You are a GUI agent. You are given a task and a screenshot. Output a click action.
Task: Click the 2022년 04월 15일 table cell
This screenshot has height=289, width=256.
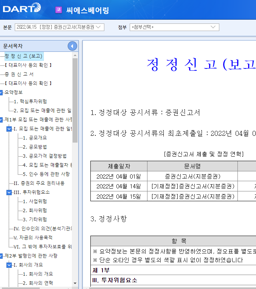[119, 196]
